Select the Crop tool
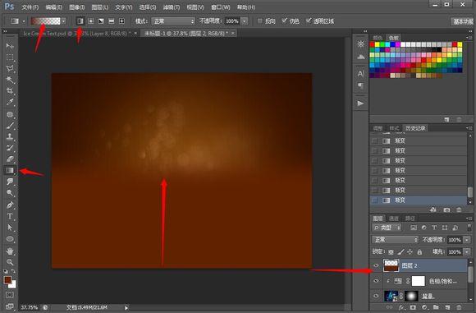The width and height of the screenshot is (476, 313). click(10, 91)
